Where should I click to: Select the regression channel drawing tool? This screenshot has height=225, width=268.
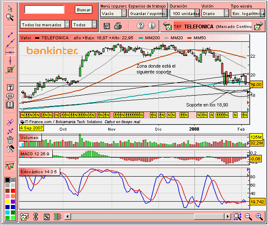coord(10,70)
